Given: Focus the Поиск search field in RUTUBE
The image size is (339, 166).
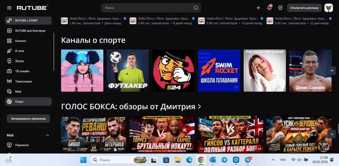Looking at the screenshot, I should pyautogui.click(x=151, y=8).
